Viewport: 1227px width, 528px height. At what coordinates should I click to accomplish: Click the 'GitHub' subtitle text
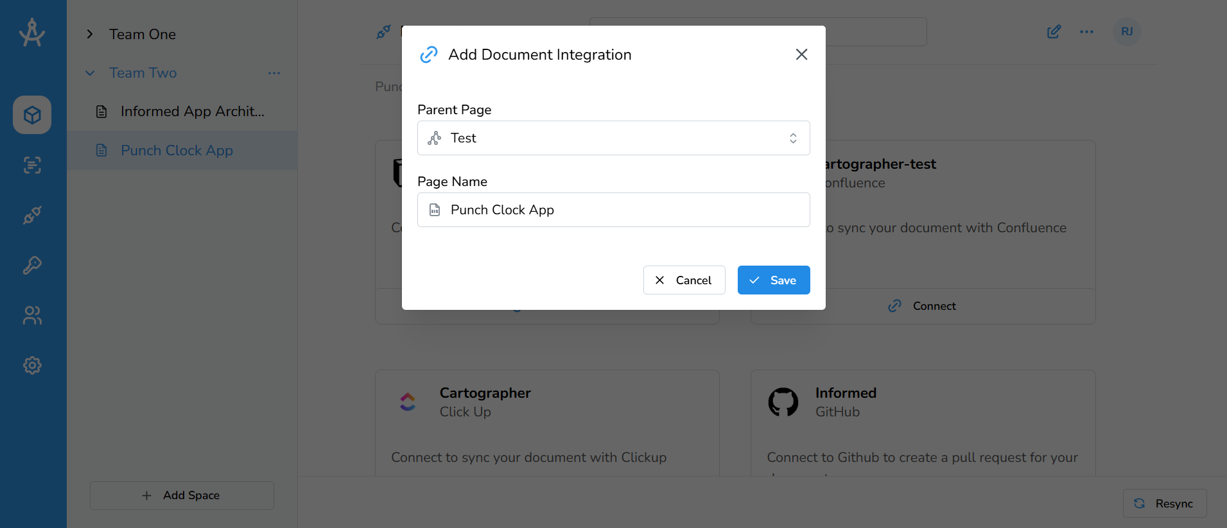click(x=837, y=412)
